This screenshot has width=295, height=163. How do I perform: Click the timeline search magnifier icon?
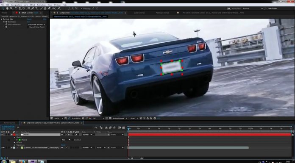[18, 127]
